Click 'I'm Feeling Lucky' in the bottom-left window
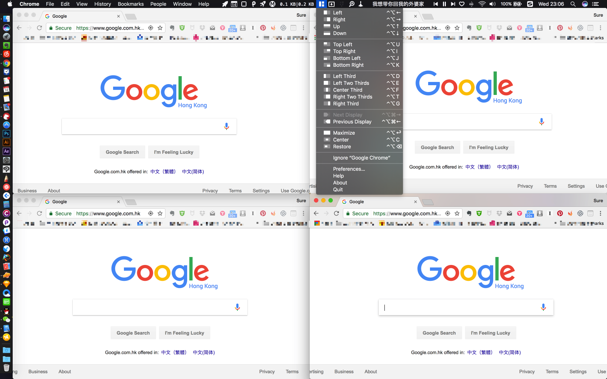Viewport: 607px width, 379px height. 184,333
